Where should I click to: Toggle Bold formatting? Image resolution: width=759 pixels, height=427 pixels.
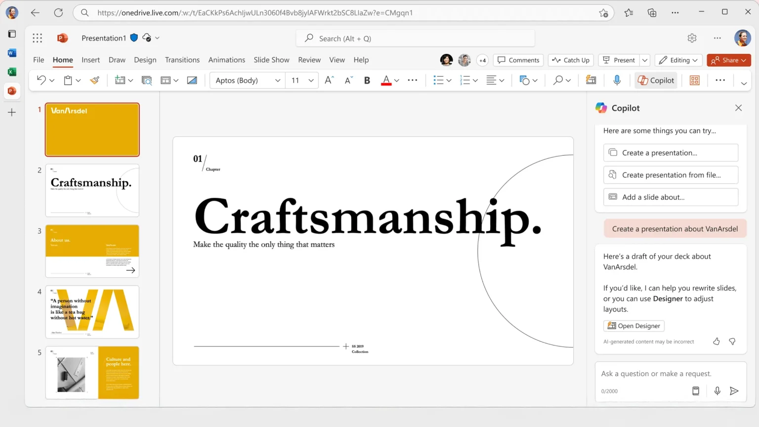pos(367,81)
